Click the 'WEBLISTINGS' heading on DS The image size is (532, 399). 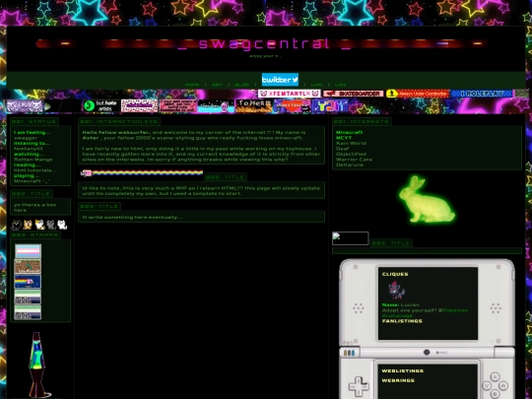pos(403,370)
